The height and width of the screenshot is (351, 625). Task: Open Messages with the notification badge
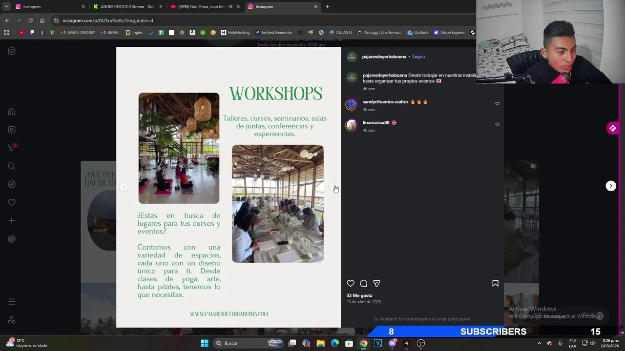12,148
